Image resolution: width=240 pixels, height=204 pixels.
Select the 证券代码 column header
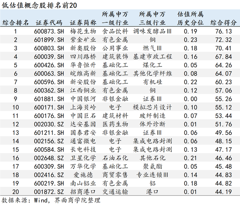point(49,23)
